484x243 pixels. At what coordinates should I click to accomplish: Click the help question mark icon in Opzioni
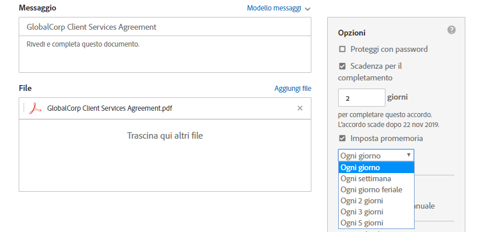pos(451,30)
